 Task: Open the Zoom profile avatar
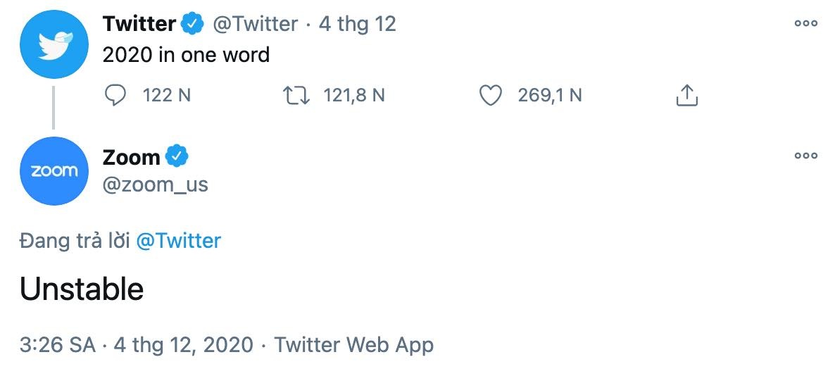54,171
